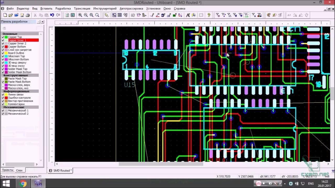Collapse the 'Основные' layer group header
The width and height of the screenshot is (335, 188).
pos(20,34)
